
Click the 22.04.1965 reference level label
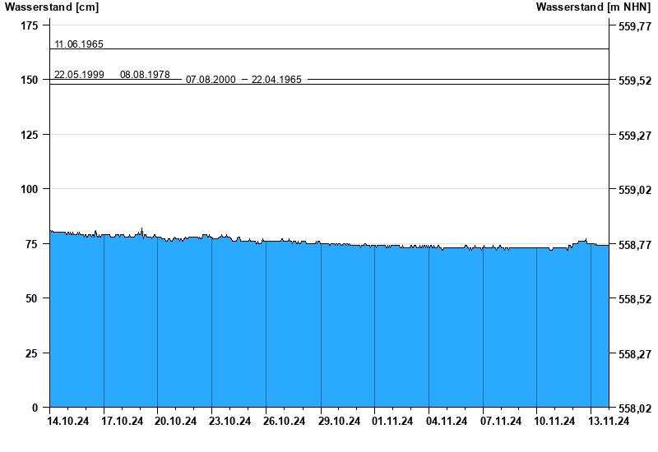pos(276,80)
